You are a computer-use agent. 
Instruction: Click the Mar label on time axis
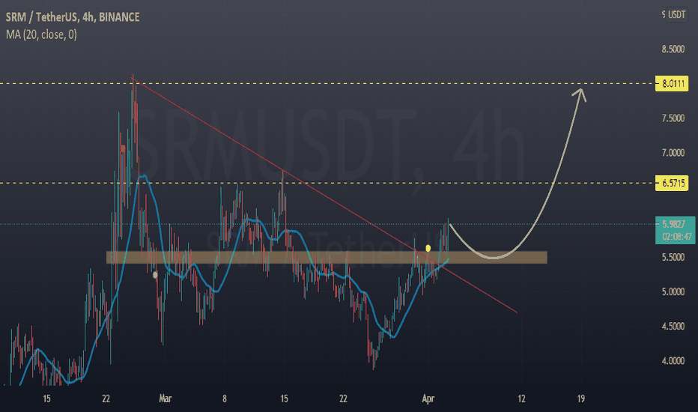tap(166, 399)
